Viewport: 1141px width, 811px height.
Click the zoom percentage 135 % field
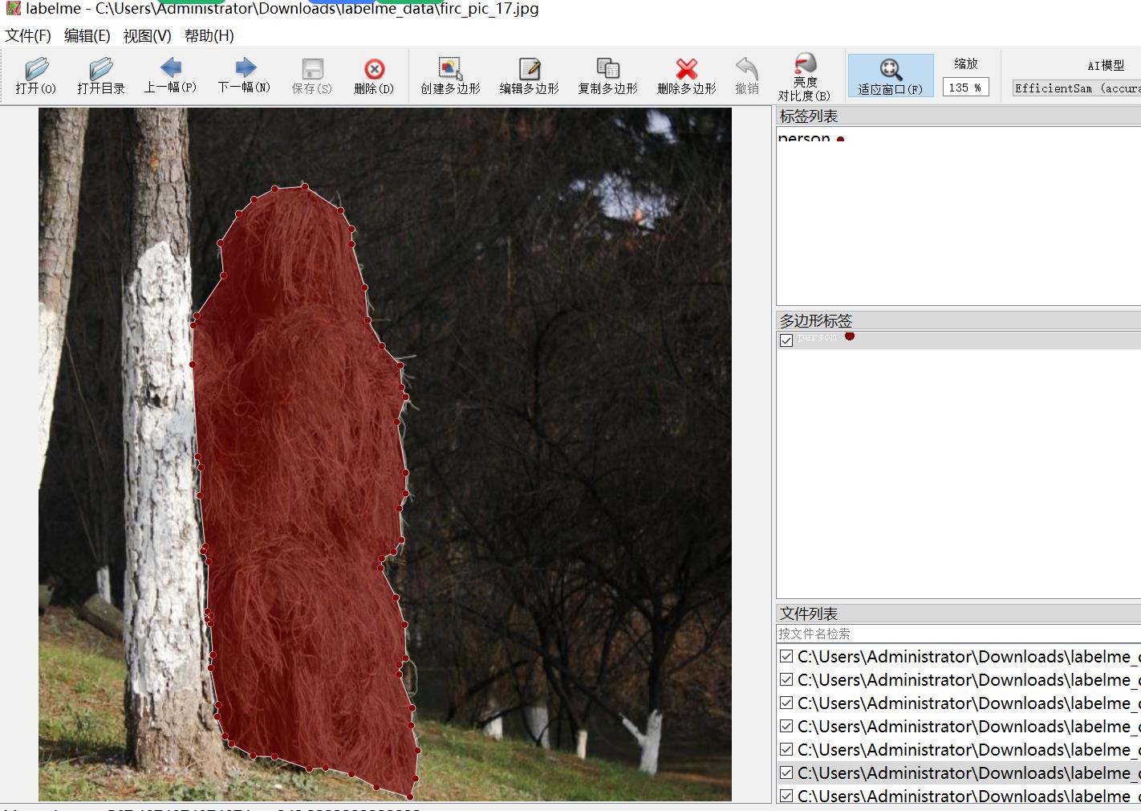click(965, 88)
